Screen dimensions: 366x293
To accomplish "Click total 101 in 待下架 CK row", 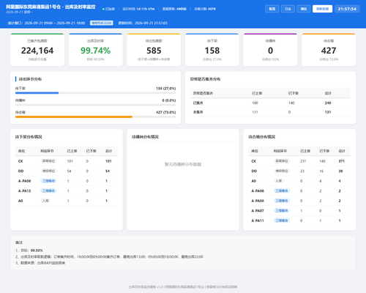I will coord(108,161).
